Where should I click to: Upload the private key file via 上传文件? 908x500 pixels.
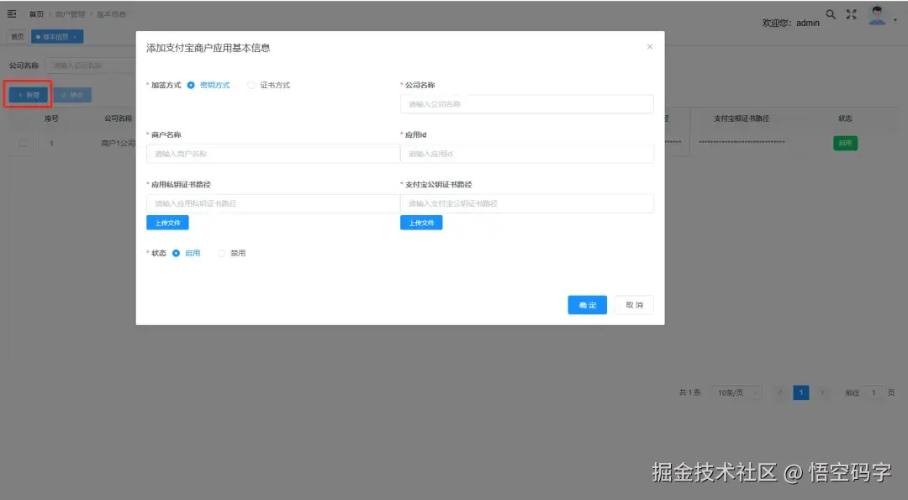pyautogui.click(x=166, y=223)
